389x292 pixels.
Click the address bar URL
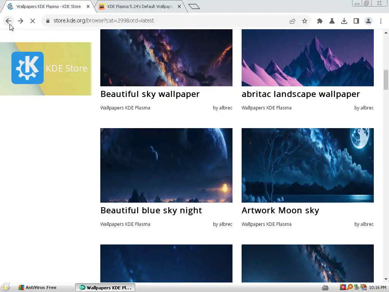click(x=104, y=21)
